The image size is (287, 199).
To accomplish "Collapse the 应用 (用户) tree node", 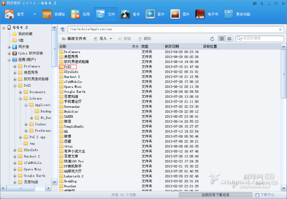I will pyautogui.click(x=9, y=60).
